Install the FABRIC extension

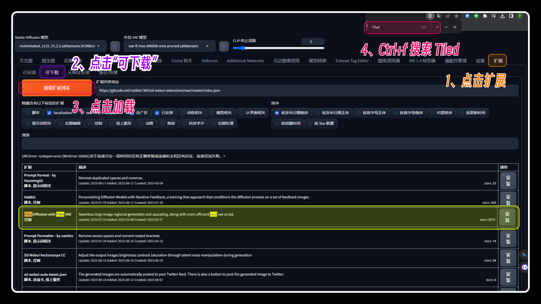pyautogui.click(x=508, y=200)
